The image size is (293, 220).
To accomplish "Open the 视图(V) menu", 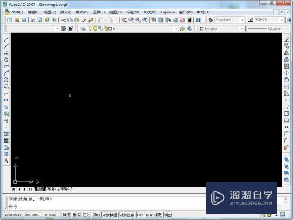I will click(x=50, y=12).
